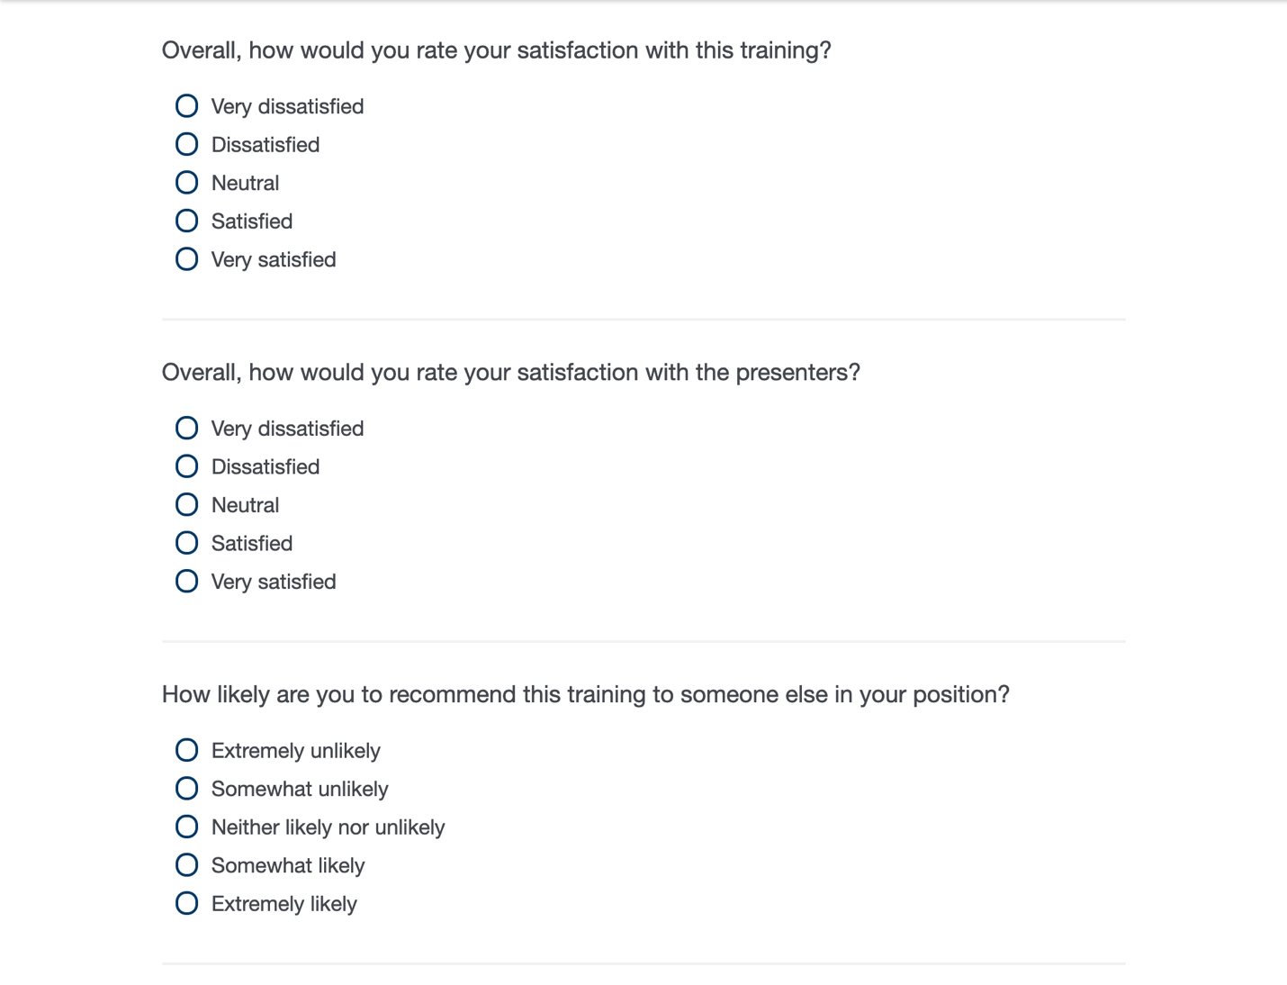
Task: Click the divider below the presenters satisfaction options
Action: pos(643,642)
